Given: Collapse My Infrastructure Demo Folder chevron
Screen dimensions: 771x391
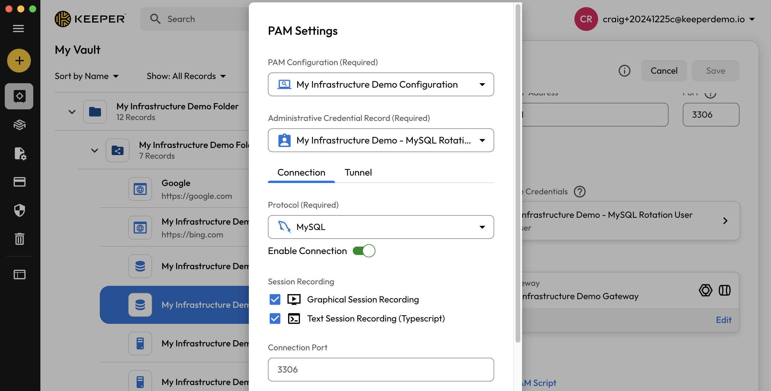Looking at the screenshot, I should pyautogui.click(x=72, y=112).
